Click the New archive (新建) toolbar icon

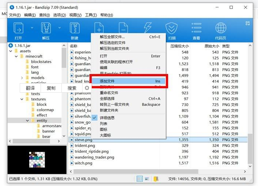coord(75,28)
